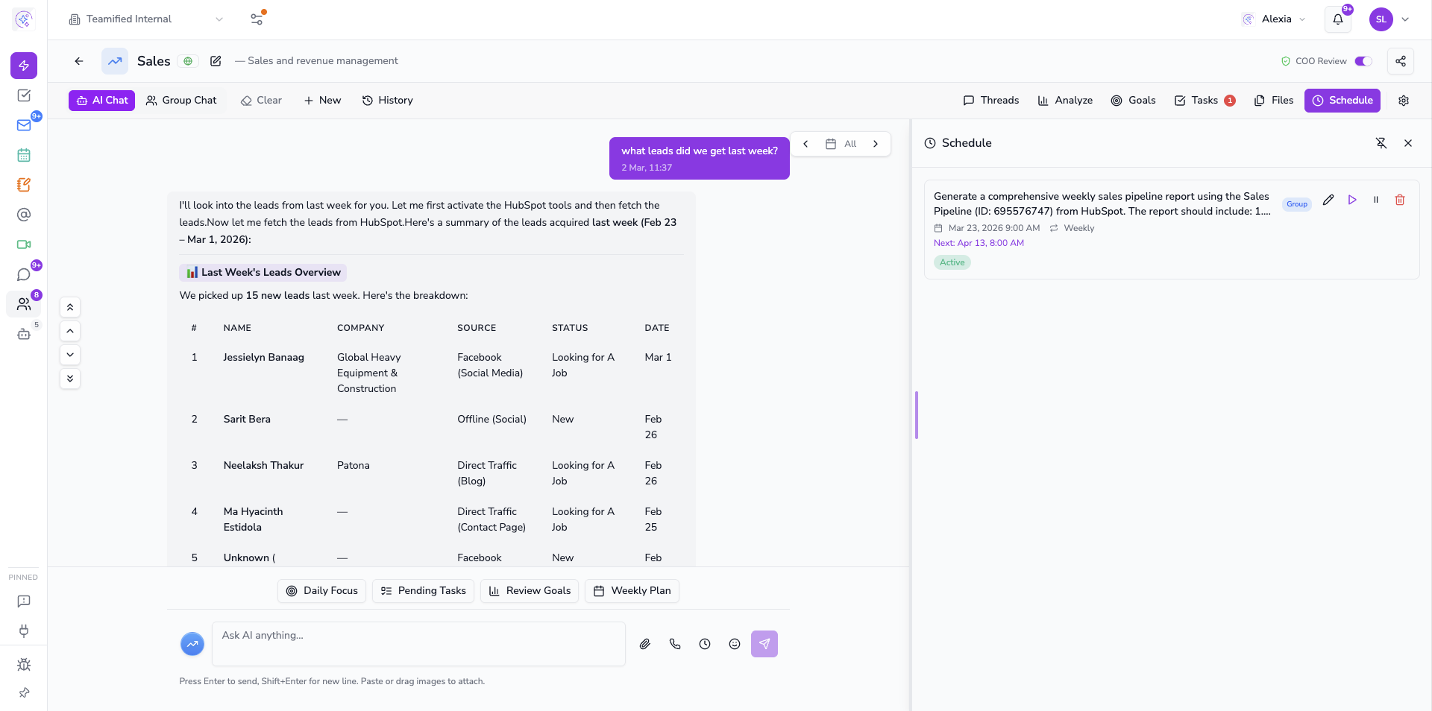Open the share icon in header
The image size is (1432, 711).
[x=1401, y=61]
